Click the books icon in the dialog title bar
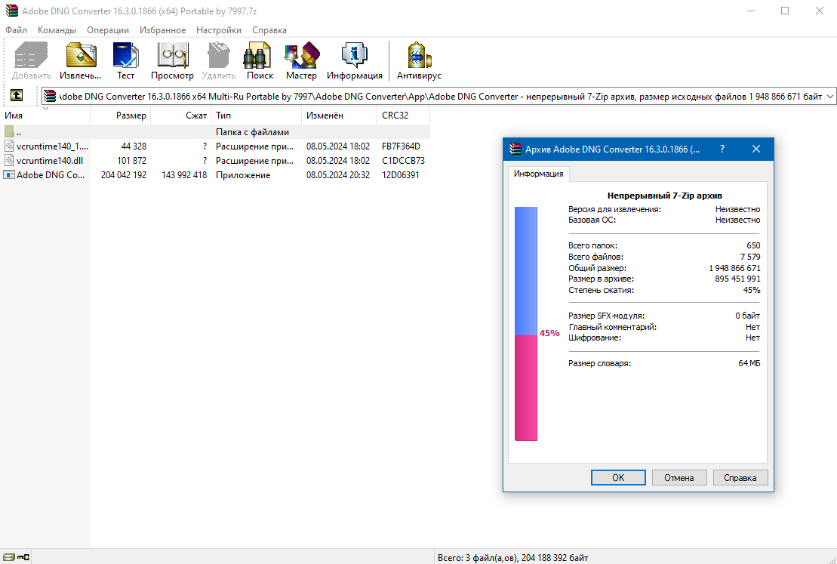The image size is (837, 564). coord(515,149)
